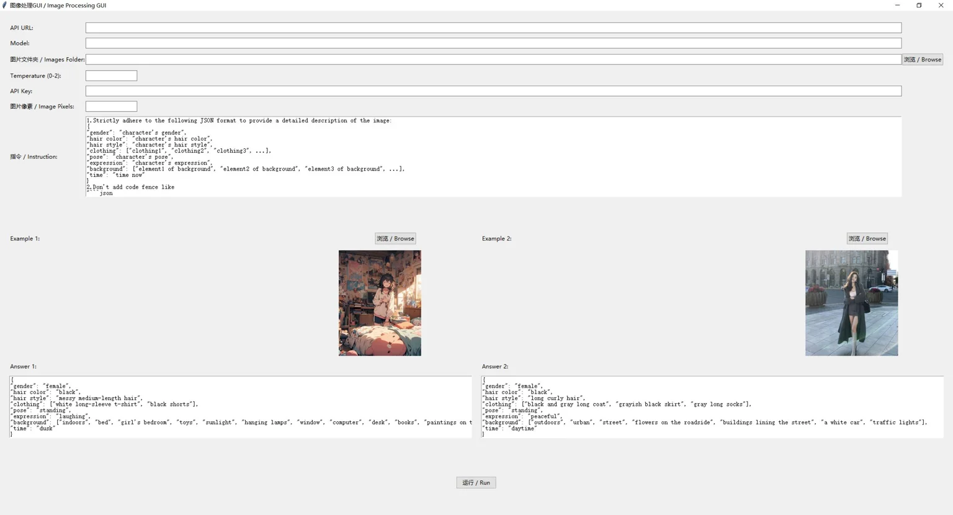Screen dimensions: 953x515
Task: Focus the Model text field
Action: click(493, 43)
